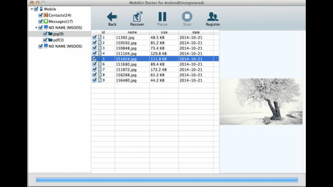Sort by the name column header

pyautogui.click(x=132, y=32)
